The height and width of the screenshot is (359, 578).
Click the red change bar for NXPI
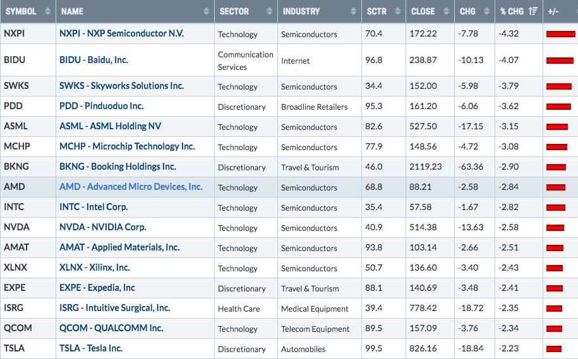[560, 33]
